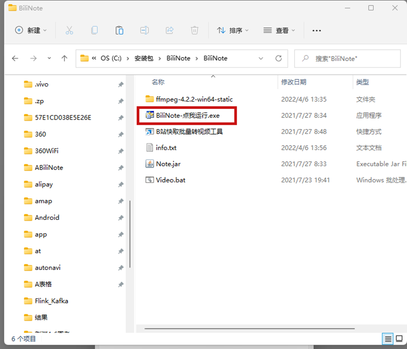
Task: Click the horizontal scrollbar in file list
Action: point(249,328)
